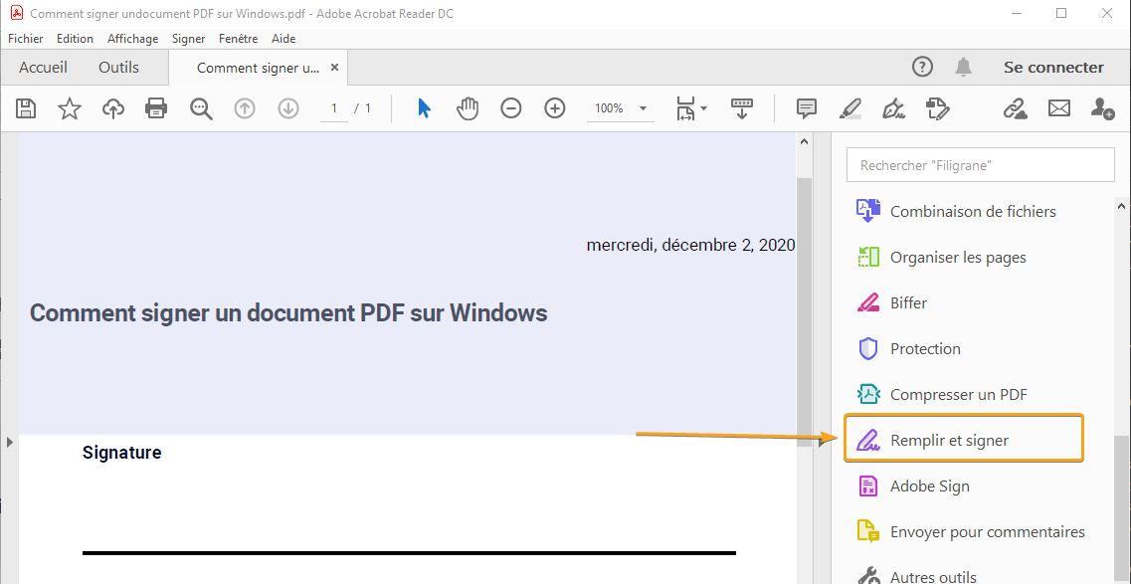The image size is (1131, 584).
Task: Open the Affichage menu
Action: click(132, 39)
